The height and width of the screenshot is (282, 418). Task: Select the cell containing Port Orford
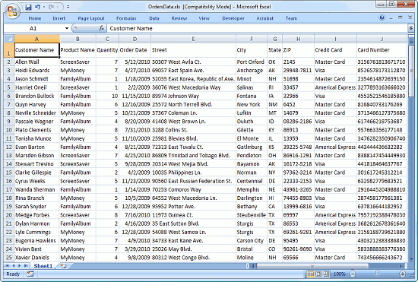[x=252, y=62]
